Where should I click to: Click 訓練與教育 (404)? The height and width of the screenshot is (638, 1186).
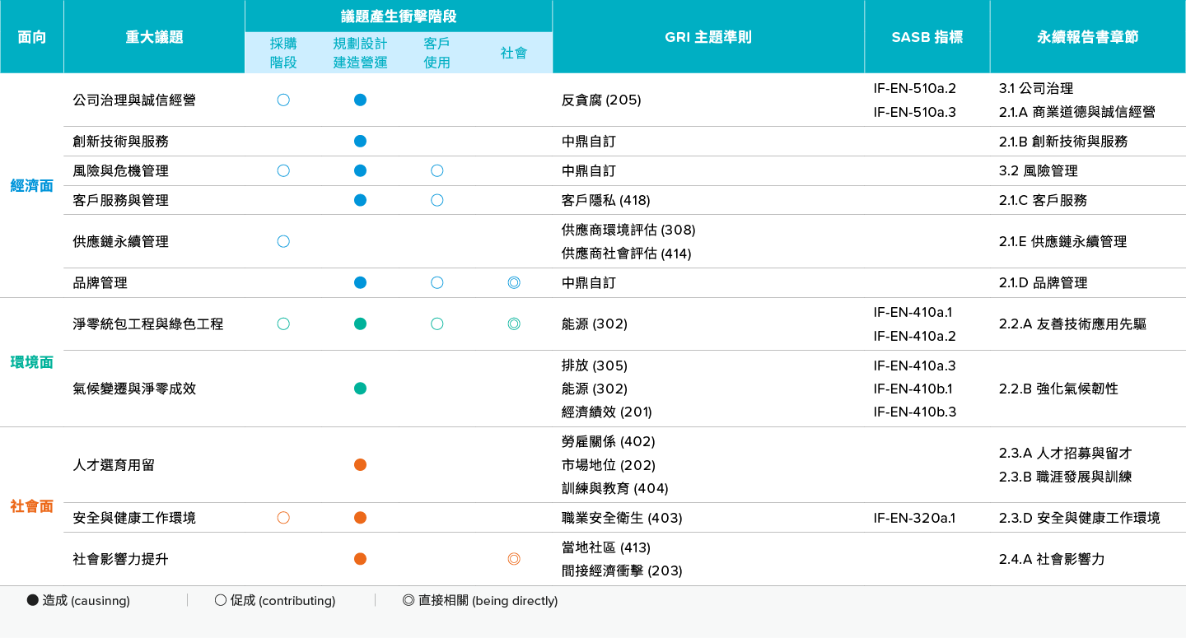[x=614, y=488]
